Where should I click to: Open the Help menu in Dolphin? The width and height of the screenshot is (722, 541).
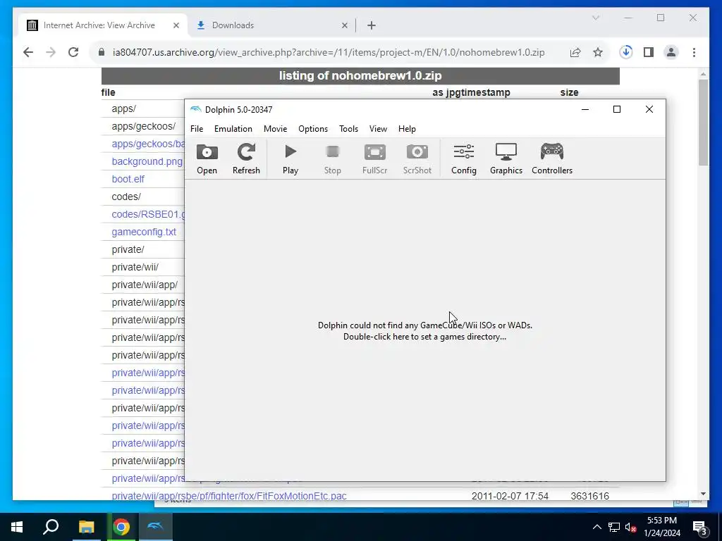(x=407, y=129)
